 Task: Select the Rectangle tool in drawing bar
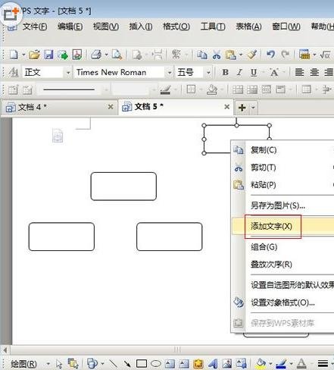coord(142,364)
